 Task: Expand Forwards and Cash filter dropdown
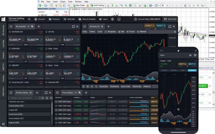coord(17,102)
